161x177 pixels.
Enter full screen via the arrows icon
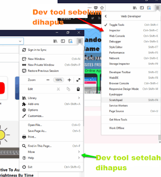[x=79, y=80]
